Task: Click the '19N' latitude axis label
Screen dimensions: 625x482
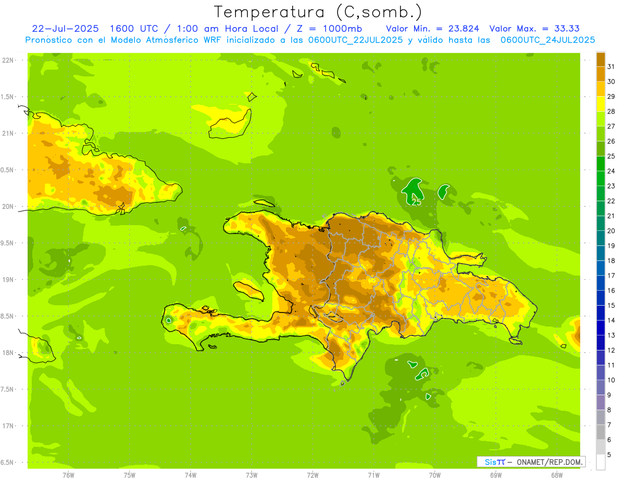Action: pos(8,279)
